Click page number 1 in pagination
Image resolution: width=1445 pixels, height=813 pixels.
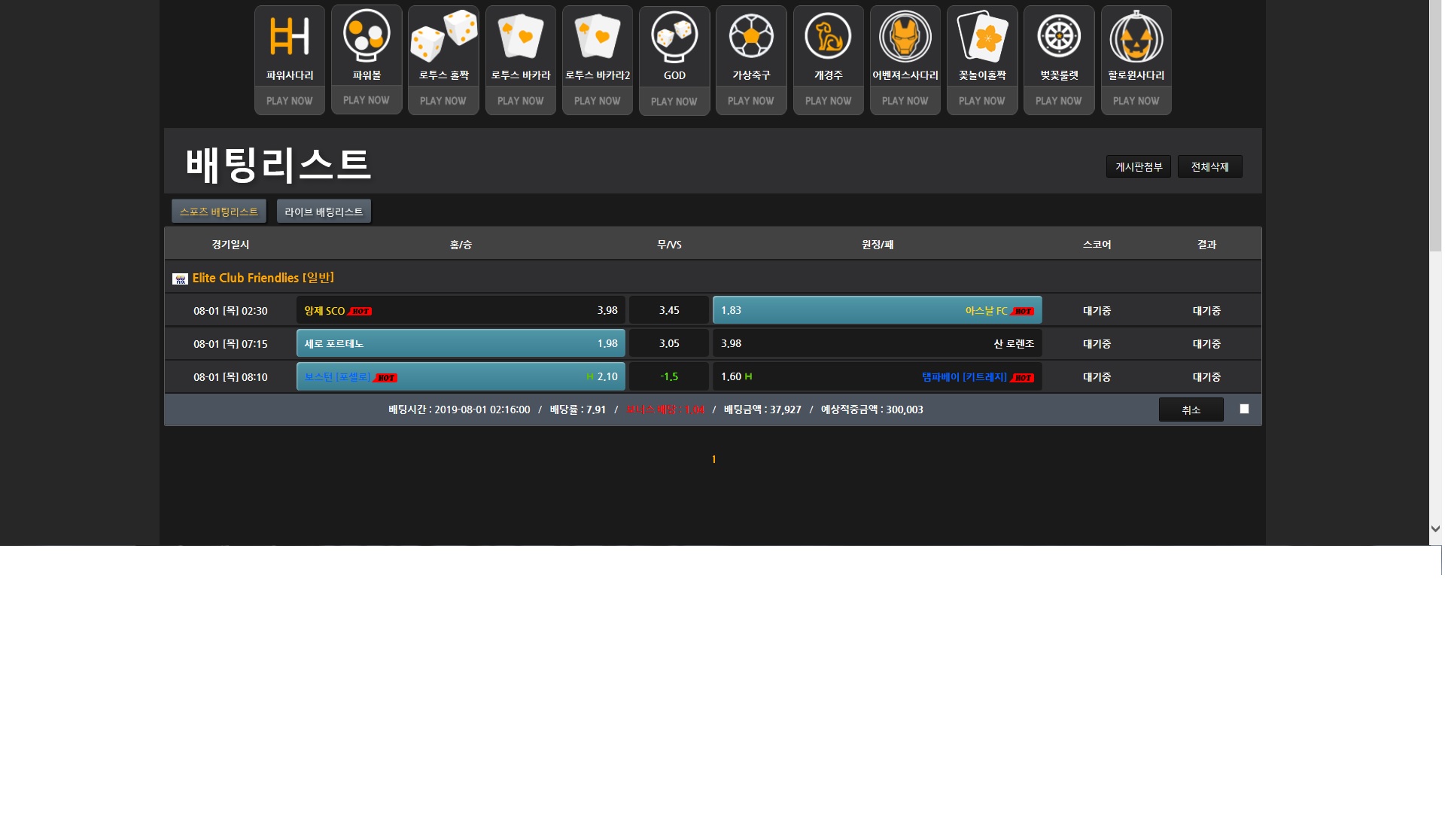713,459
